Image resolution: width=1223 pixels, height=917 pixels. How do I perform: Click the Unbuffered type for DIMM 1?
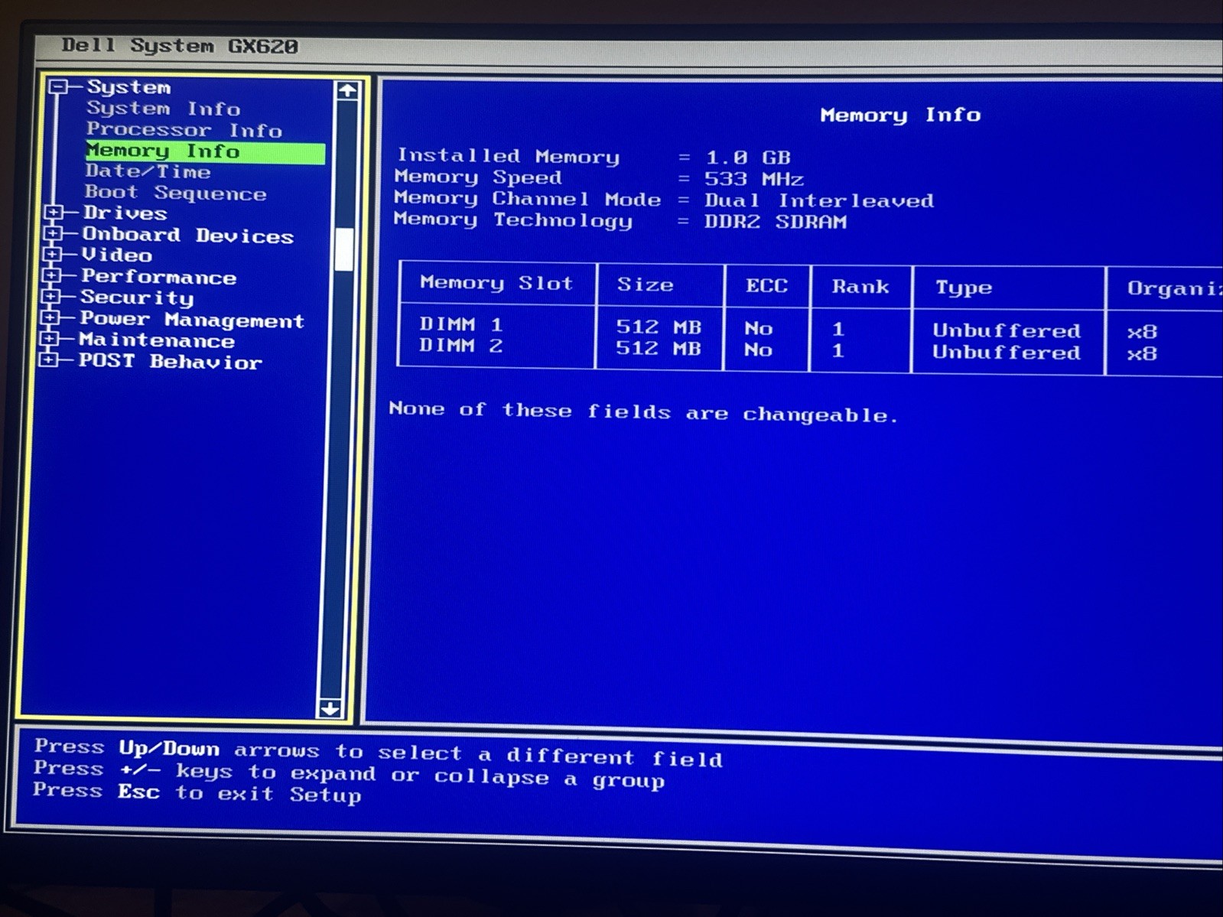point(1007,331)
